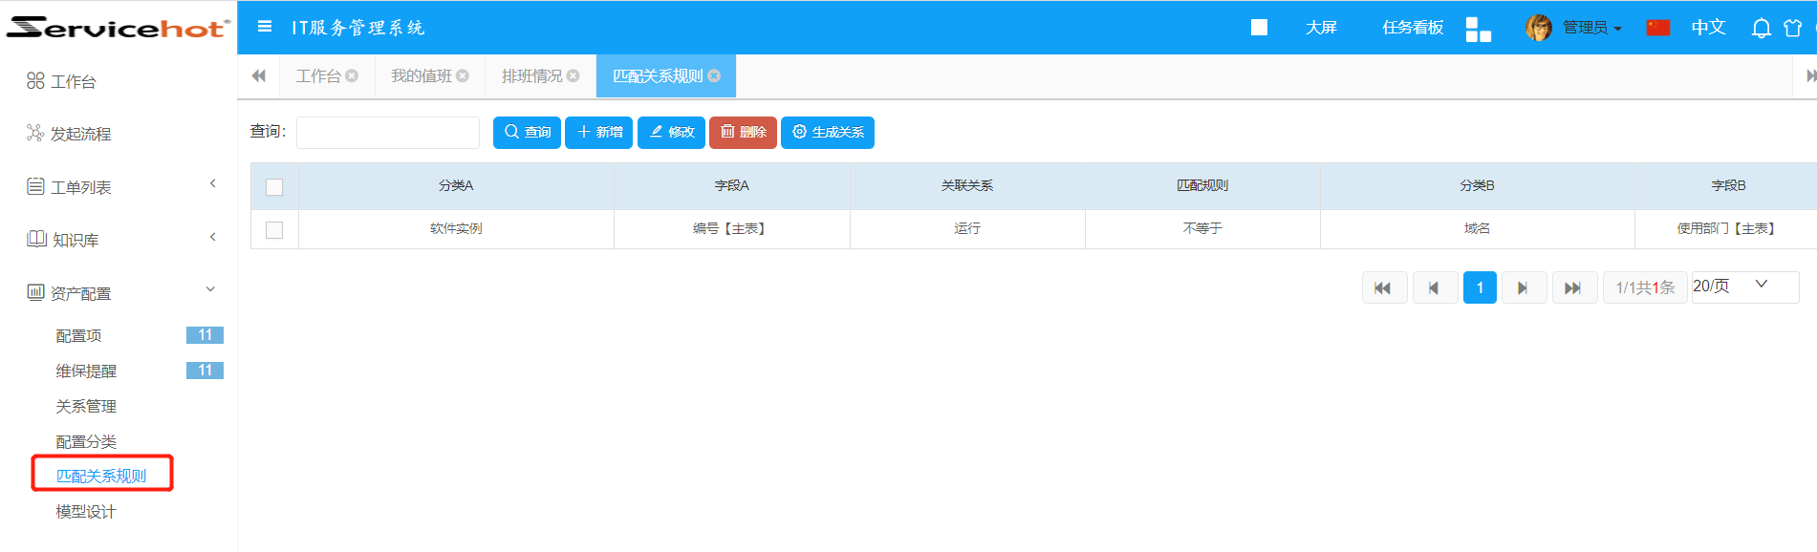The image size is (1817, 552).
Task: Go to last page of results
Action: pyautogui.click(x=1572, y=287)
